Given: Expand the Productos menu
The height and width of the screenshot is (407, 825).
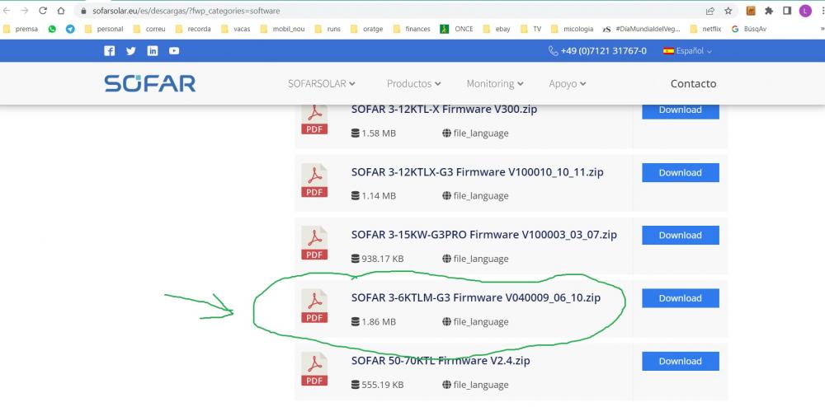Looking at the screenshot, I should 414,83.
